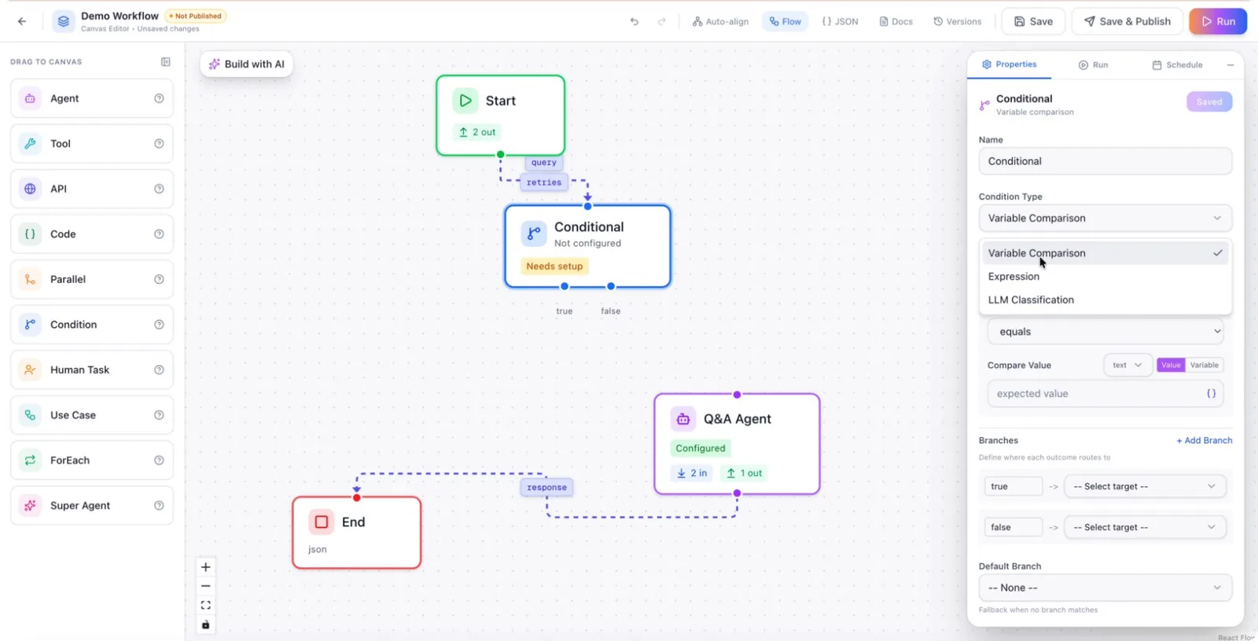This screenshot has width=1258, height=641.
Task: Click the Name input field
Action: 1105,161
